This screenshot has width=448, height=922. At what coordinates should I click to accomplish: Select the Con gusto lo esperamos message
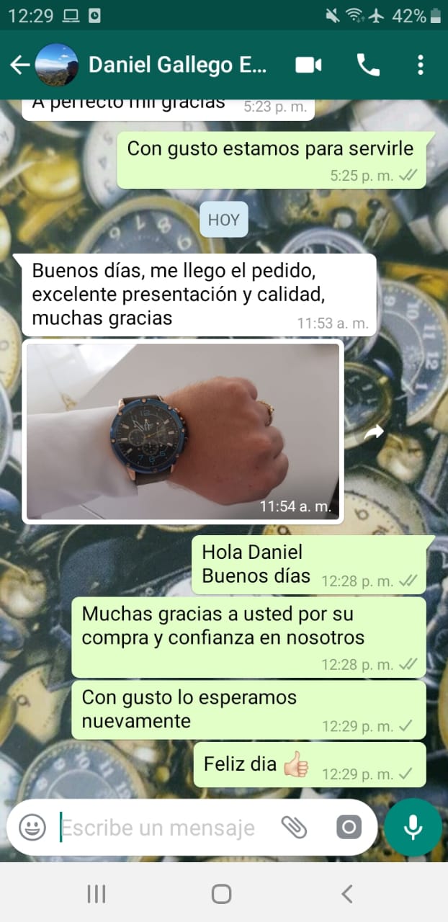click(x=248, y=710)
